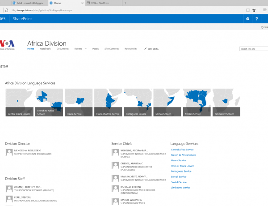The image size is (268, 206).
Task: Follow the French to Africa Service list link
Action: [184, 155]
